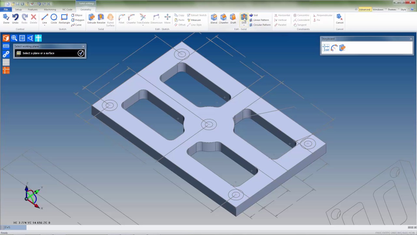417x235 pixels.
Task: Confirm working plane with checkmark button
Action: [x=81, y=53]
